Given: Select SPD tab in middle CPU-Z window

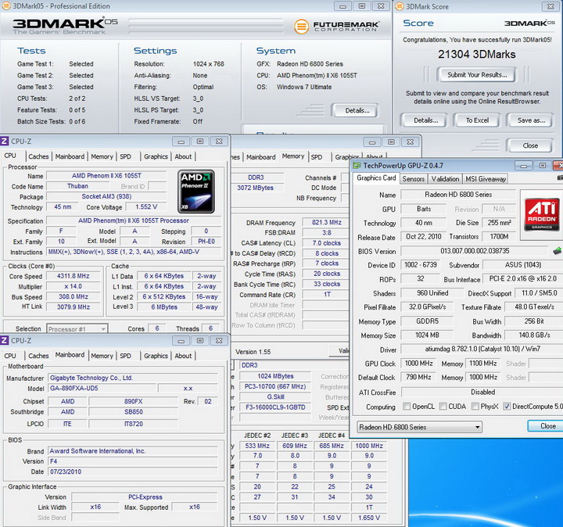Looking at the screenshot, I should 317,157.
